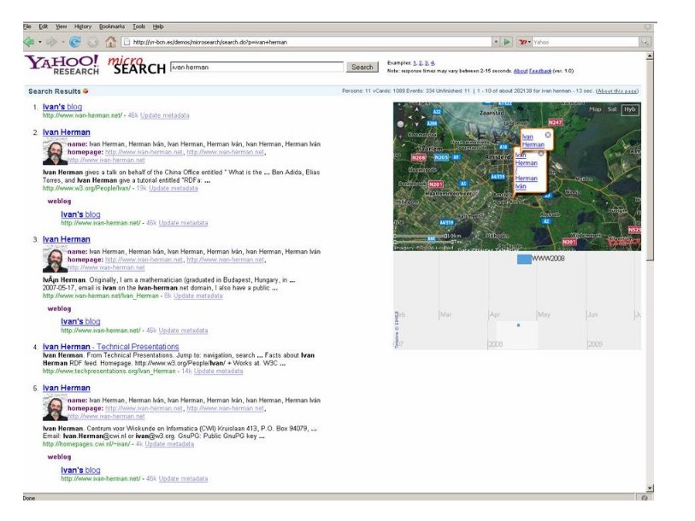Open the address bar URL dropdown arrow
Screen dimensions: 695x521
[496, 42]
